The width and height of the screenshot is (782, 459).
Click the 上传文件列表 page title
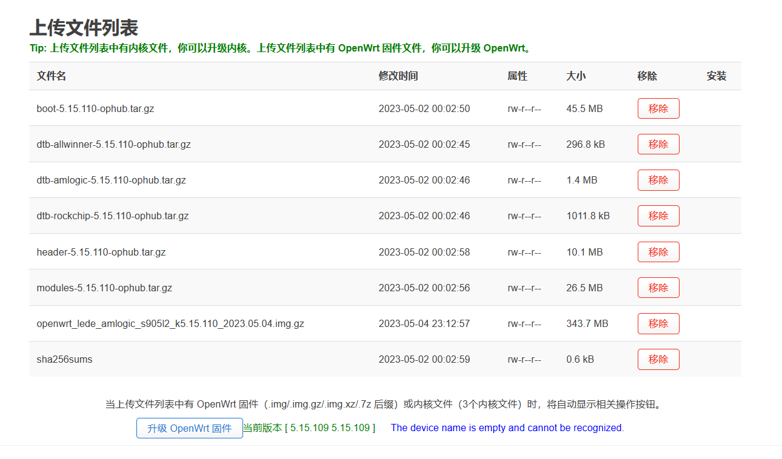[x=81, y=27]
